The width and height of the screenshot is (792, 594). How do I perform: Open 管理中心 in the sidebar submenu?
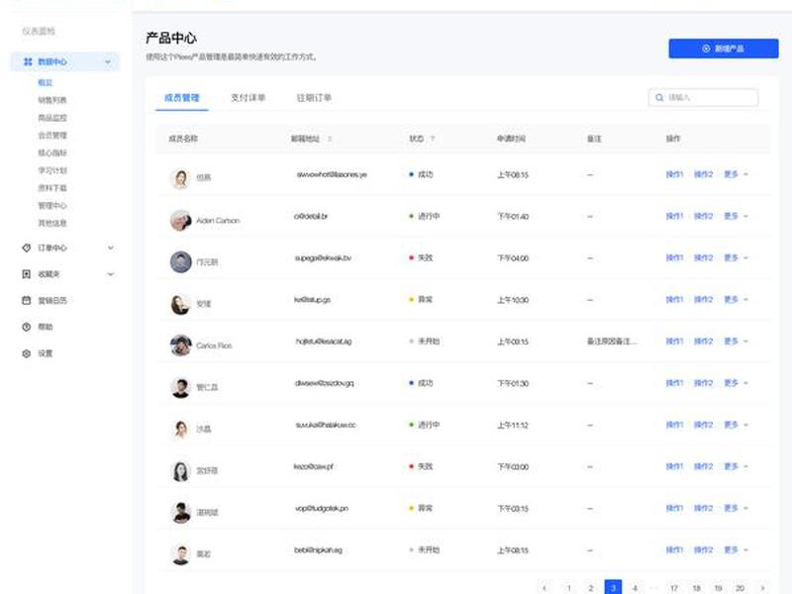[x=52, y=206]
